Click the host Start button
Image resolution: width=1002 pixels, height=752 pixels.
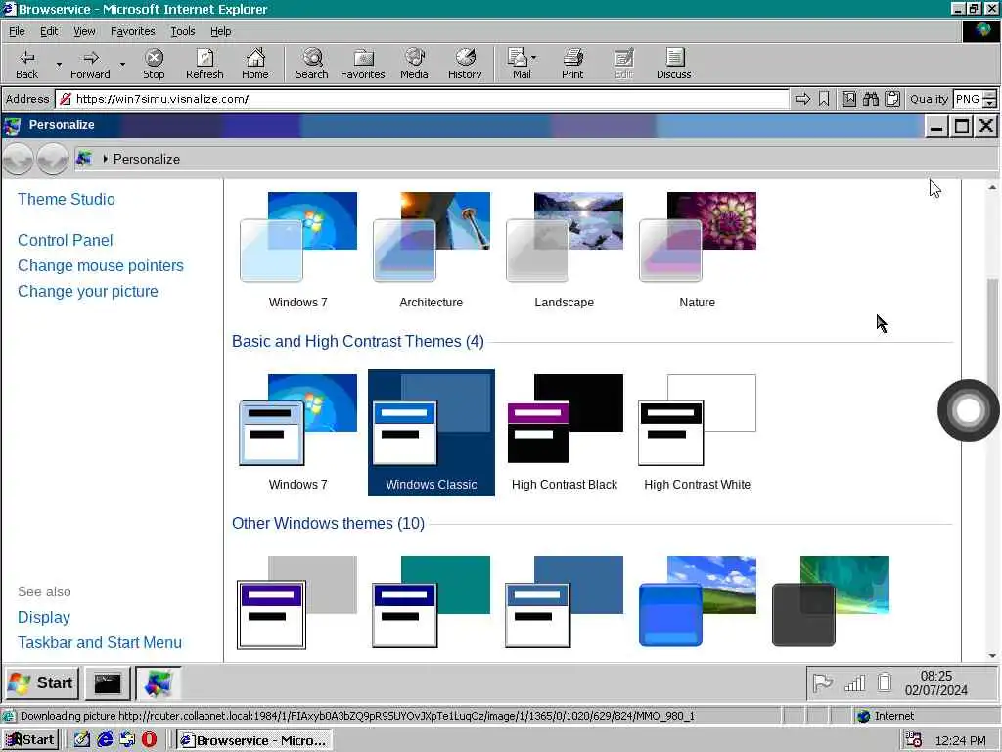tap(30, 740)
